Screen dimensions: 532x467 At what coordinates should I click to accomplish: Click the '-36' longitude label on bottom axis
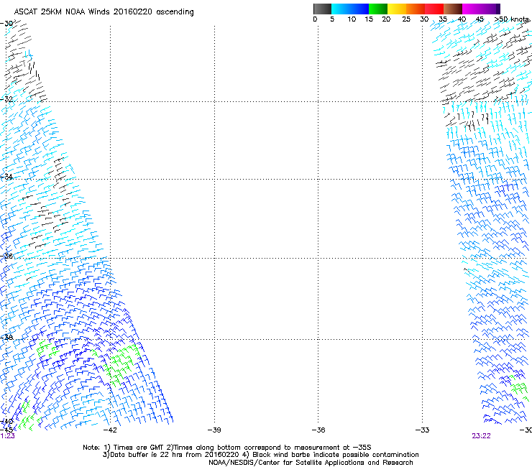click(318, 430)
